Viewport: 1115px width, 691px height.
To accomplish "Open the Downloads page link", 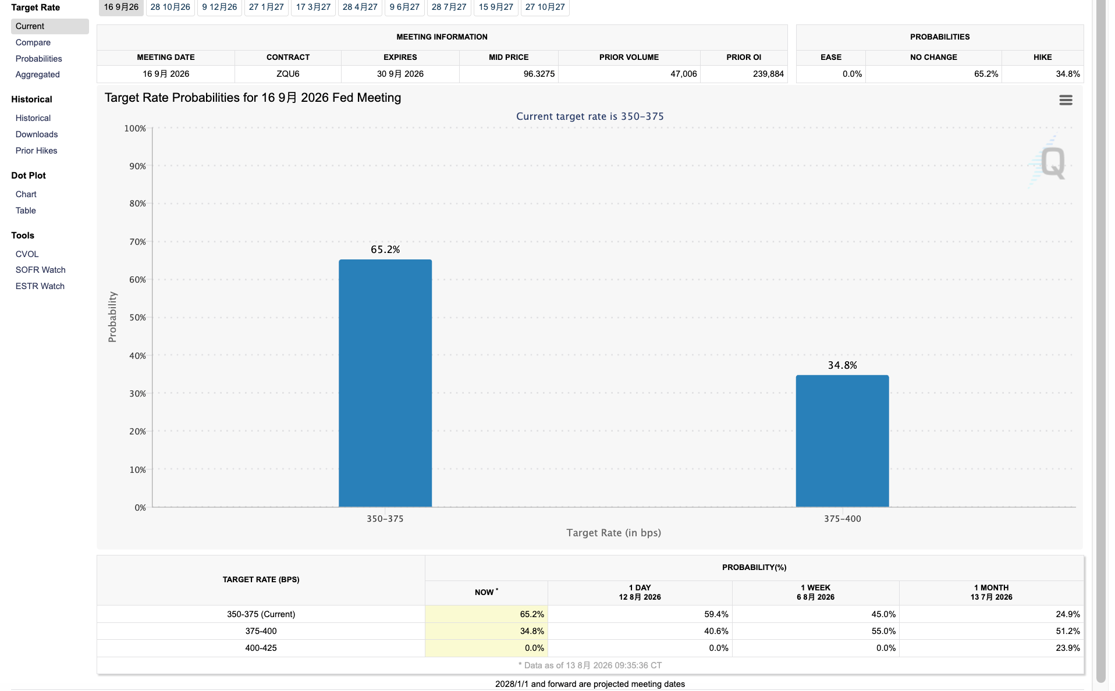I will pos(37,134).
